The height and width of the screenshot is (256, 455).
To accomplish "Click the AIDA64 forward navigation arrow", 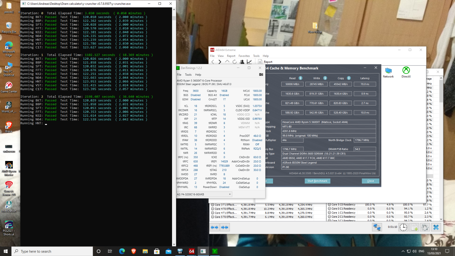I will 220,62.
